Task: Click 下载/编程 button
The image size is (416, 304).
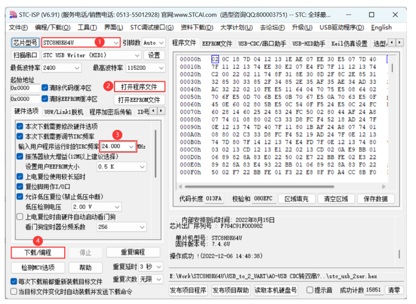Action: click(x=38, y=252)
